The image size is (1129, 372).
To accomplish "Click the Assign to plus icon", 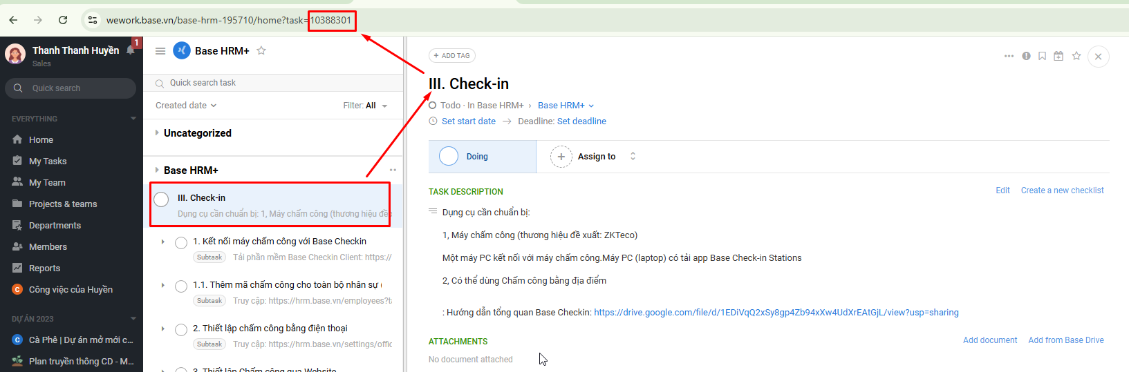I will [x=561, y=157].
